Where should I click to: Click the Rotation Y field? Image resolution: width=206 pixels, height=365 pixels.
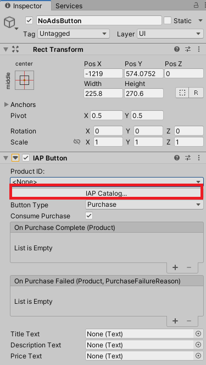148,131
